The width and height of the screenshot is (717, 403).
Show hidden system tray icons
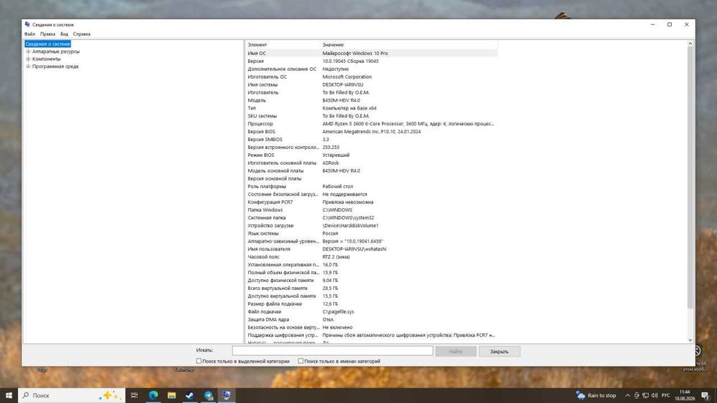(x=627, y=395)
